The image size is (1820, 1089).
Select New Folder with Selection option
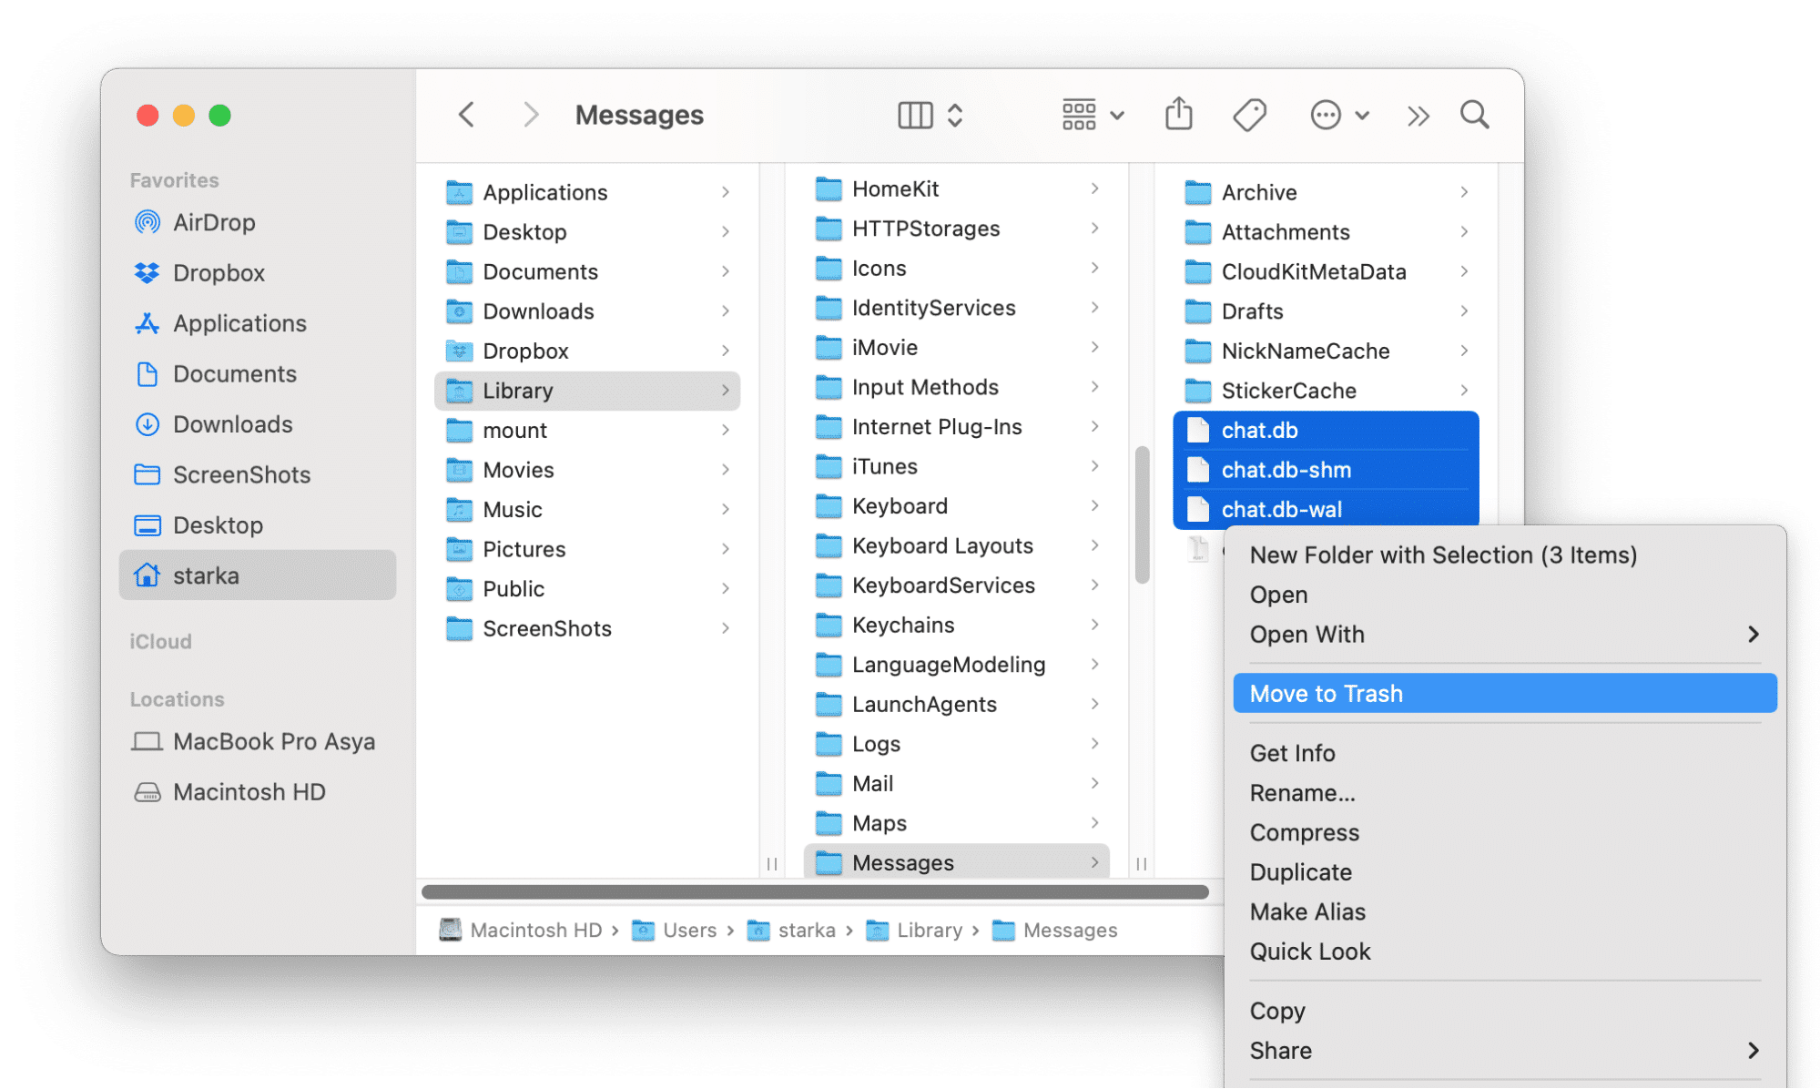(1443, 556)
